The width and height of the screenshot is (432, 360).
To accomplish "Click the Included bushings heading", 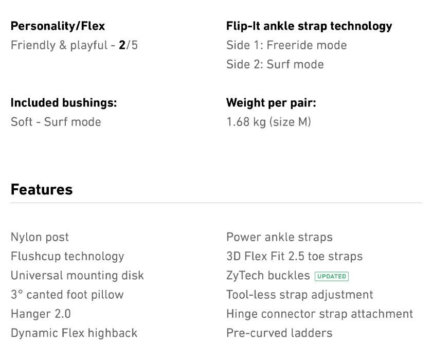I will point(63,103).
